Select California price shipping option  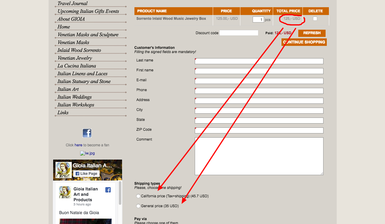pos(138,196)
